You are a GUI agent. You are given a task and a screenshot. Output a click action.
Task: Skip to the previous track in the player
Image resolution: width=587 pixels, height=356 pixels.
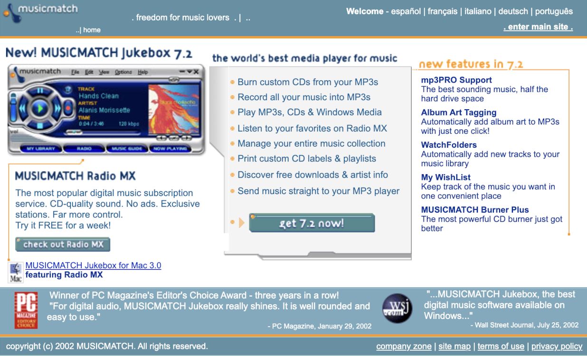[x=22, y=108]
